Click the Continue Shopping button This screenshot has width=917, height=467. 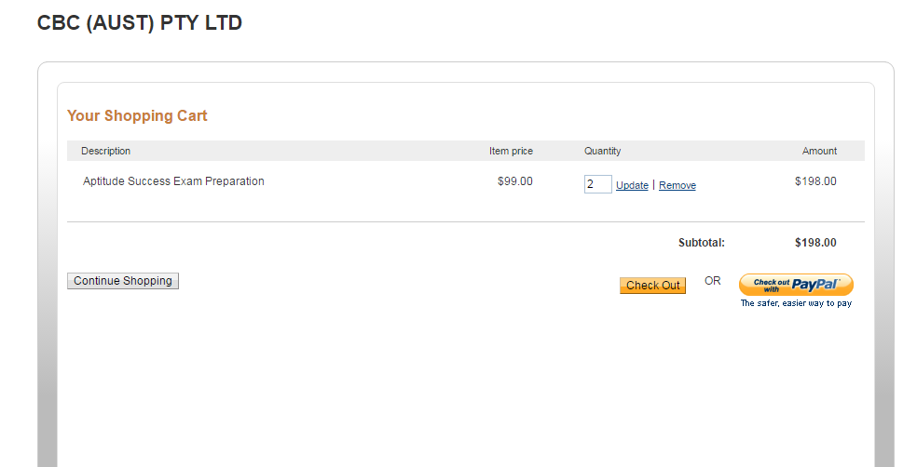coord(123,281)
